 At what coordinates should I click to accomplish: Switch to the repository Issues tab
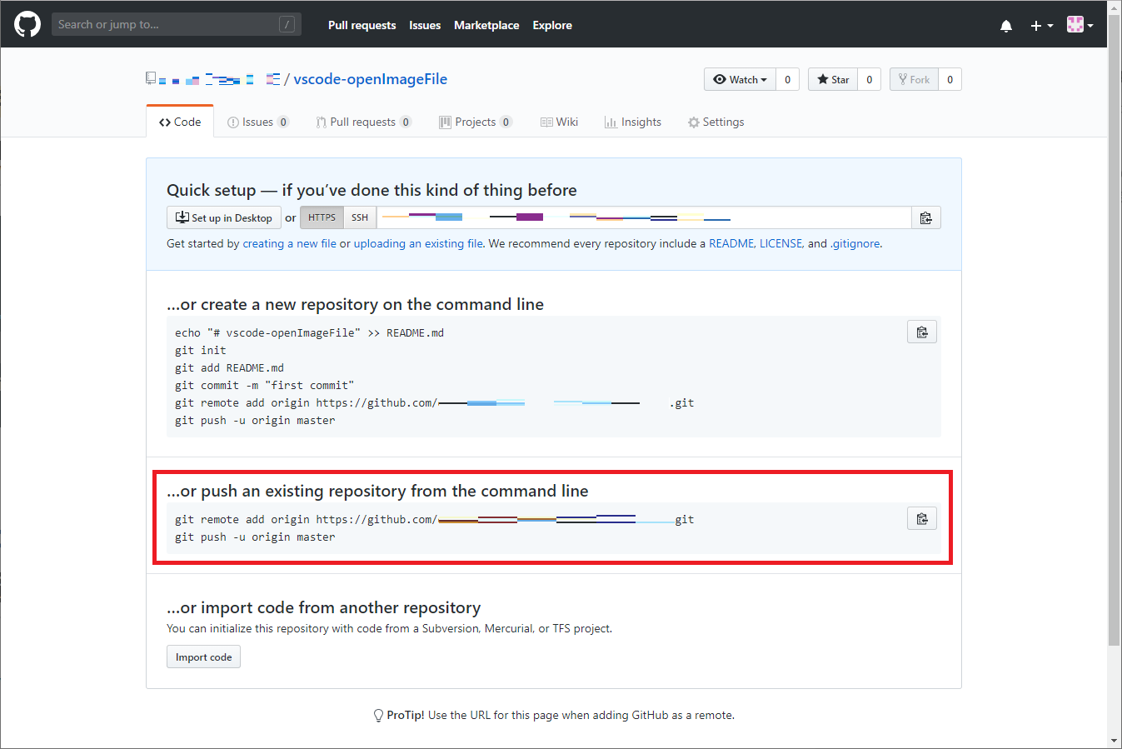point(258,122)
